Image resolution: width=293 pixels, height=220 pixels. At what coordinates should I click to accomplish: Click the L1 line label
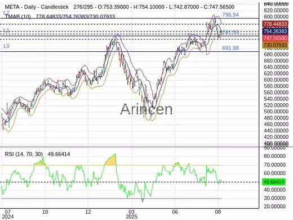point(6,30)
